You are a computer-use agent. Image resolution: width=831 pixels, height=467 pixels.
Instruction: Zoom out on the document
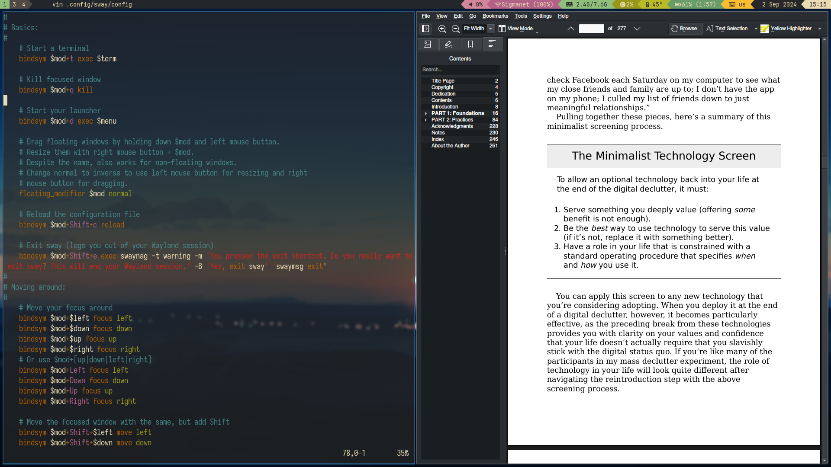click(456, 29)
